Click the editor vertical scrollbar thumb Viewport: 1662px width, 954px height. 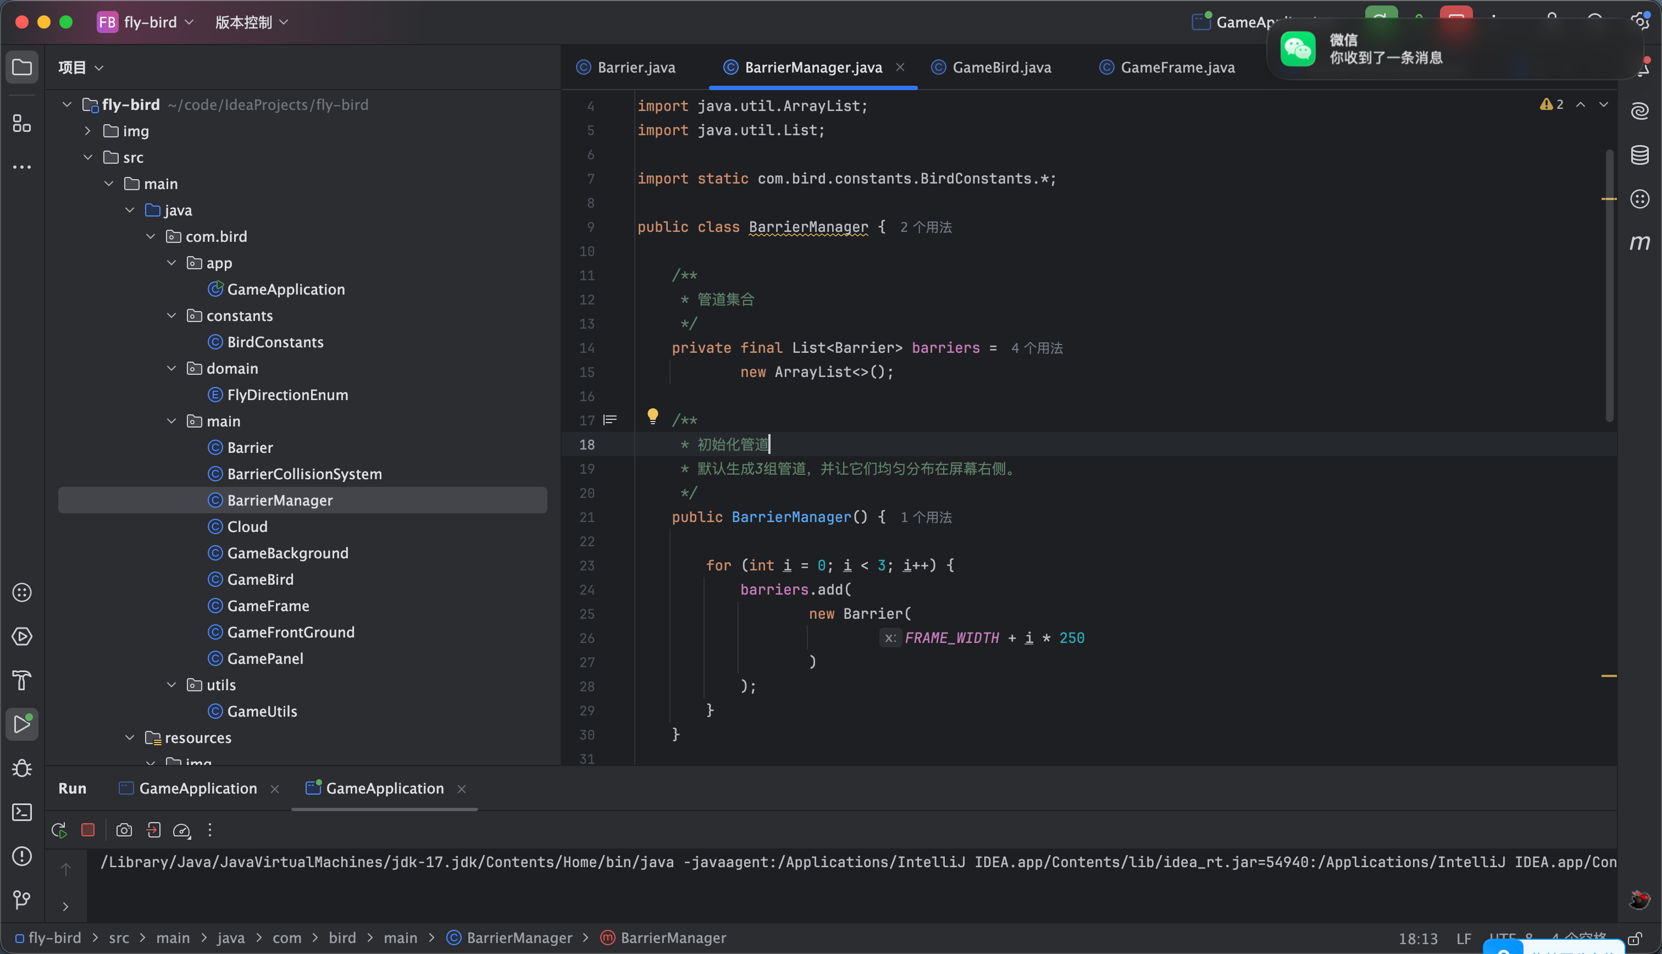(x=1609, y=285)
